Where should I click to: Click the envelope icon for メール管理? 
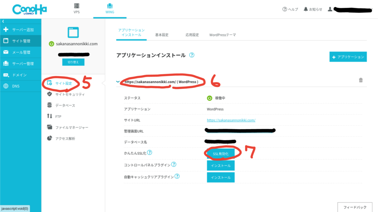pyautogui.click(x=6, y=52)
